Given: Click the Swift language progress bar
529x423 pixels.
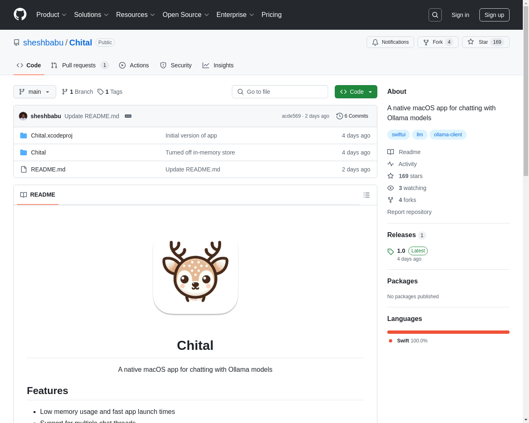Looking at the screenshot, I should pos(448,332).
